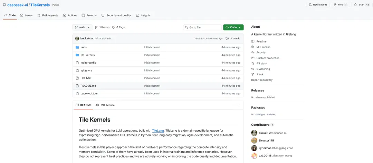This screenshot has height=163, width=373.
Task: Expand the green Code dropdown button
Action: (233, 27)
